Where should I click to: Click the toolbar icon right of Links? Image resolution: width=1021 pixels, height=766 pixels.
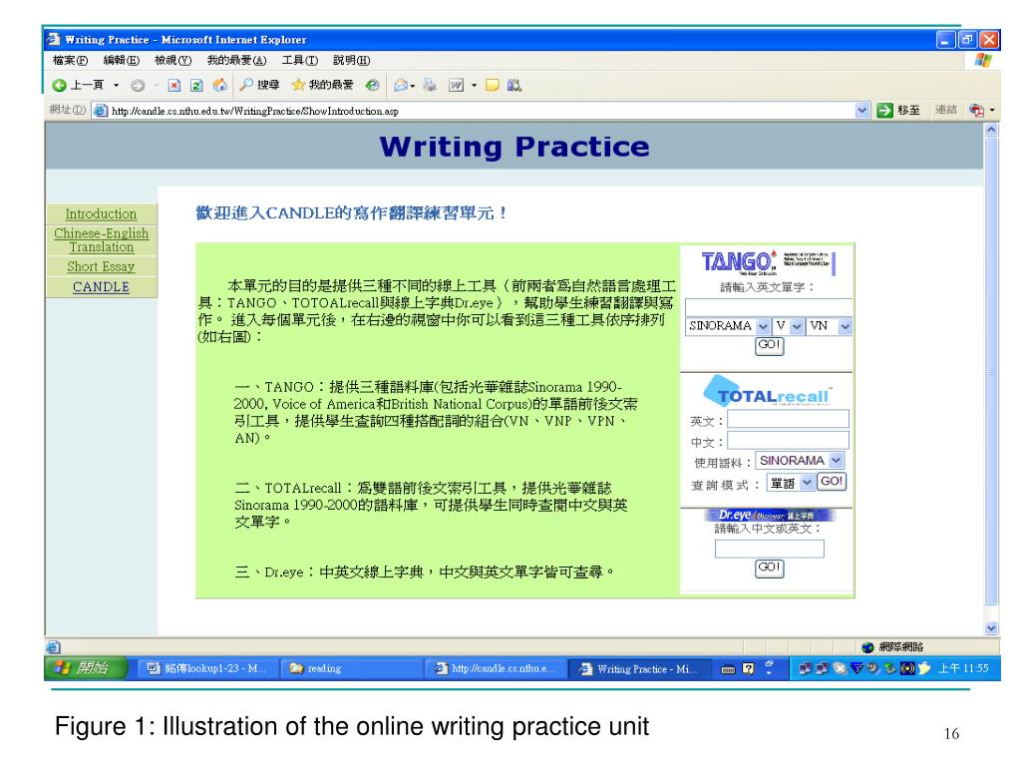pyautogui.click(x=977, y=110)
